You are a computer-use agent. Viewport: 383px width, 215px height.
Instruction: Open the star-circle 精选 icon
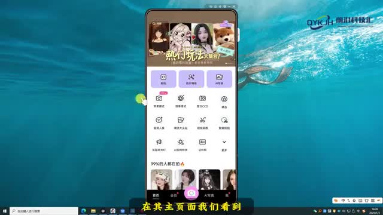[x=224, y=99]
